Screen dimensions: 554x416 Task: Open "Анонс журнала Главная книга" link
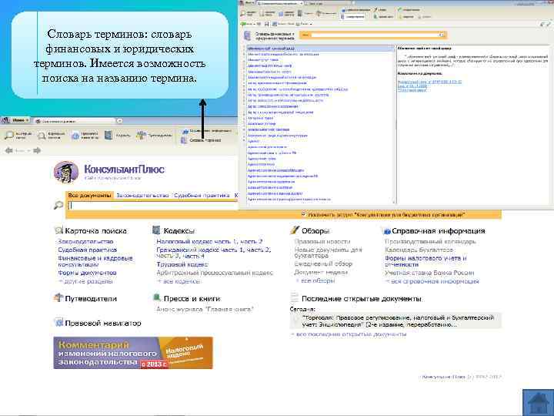click(205, 309)
